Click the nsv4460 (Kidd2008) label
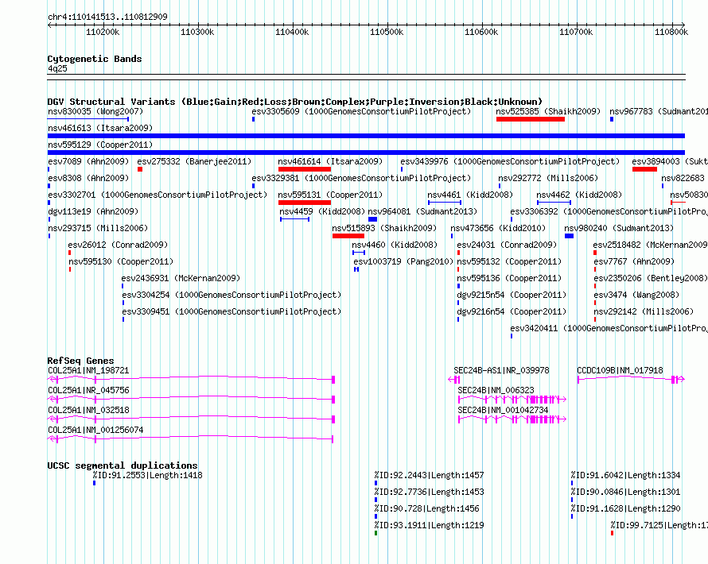Image resolution: width=708 pixels, height=564 pixels. (395, 245)
